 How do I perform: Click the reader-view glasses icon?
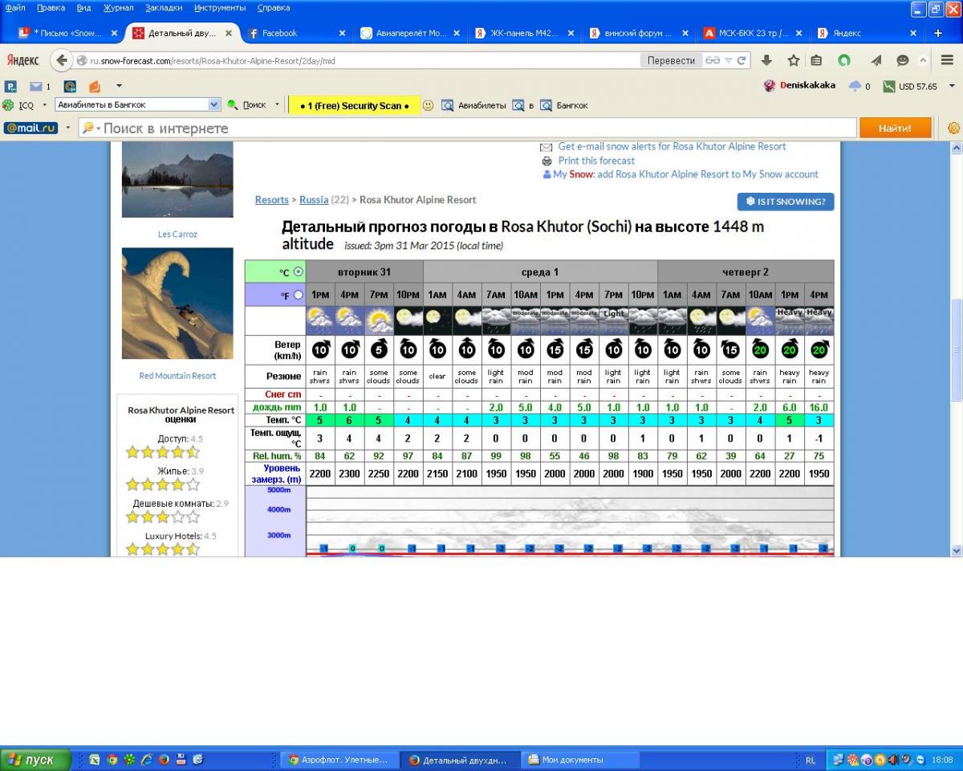click(713, 60)
